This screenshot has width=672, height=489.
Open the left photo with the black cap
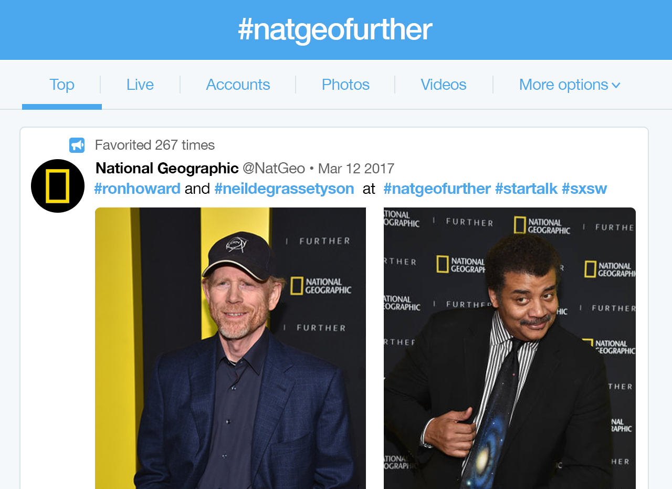[x=230, y=348]
